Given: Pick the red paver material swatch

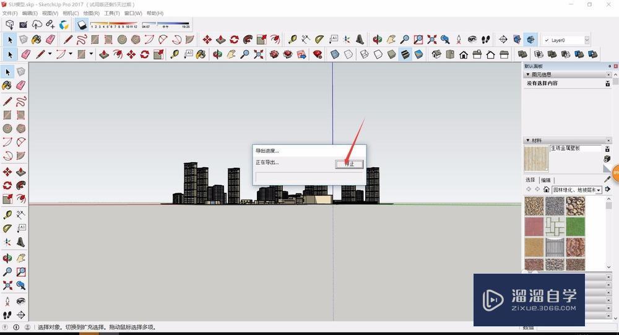Looking at the screenshot, I should pos(534,227).
